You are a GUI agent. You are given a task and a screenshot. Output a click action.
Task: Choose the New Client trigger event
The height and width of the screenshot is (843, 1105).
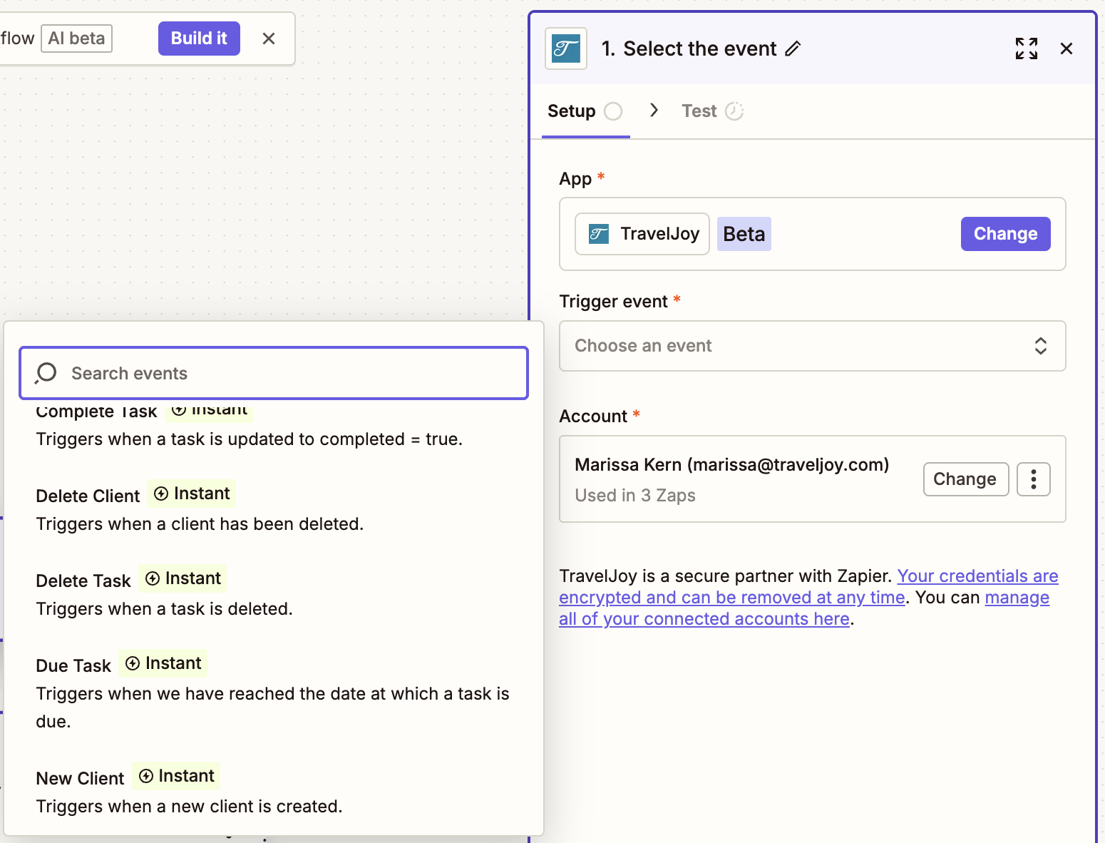[x=81, y=778]
